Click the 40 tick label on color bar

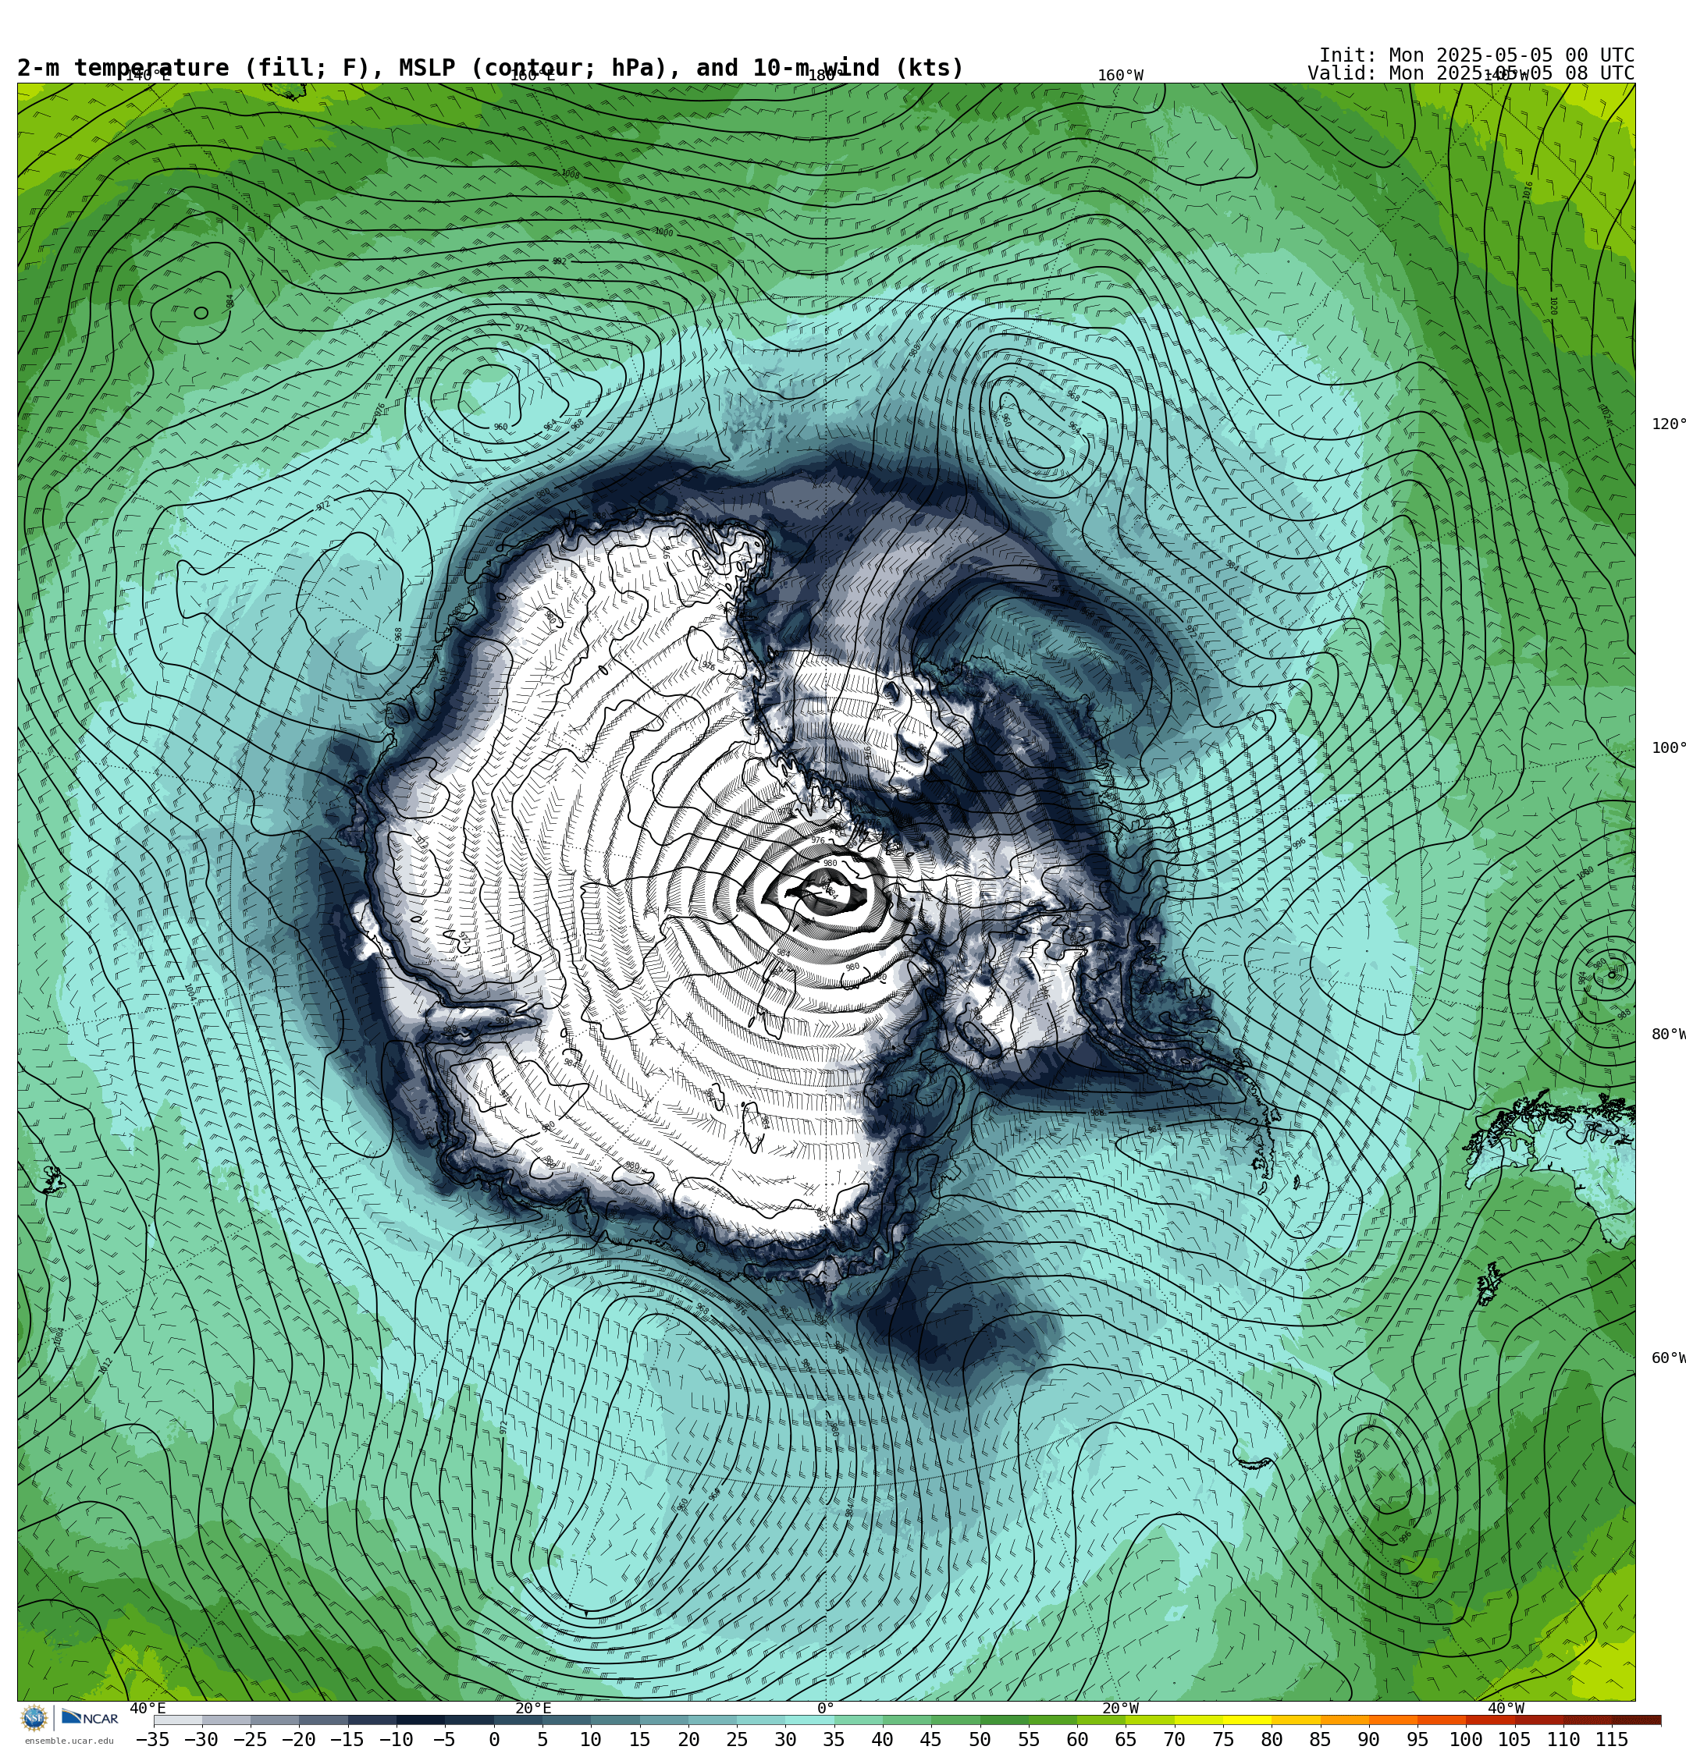click(x=883, y=1740)
